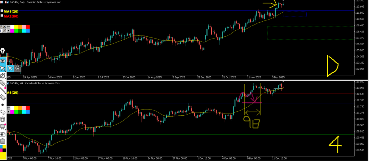Click the camera screenshot icon
The image size is (369, 161).
click(3, 133)
